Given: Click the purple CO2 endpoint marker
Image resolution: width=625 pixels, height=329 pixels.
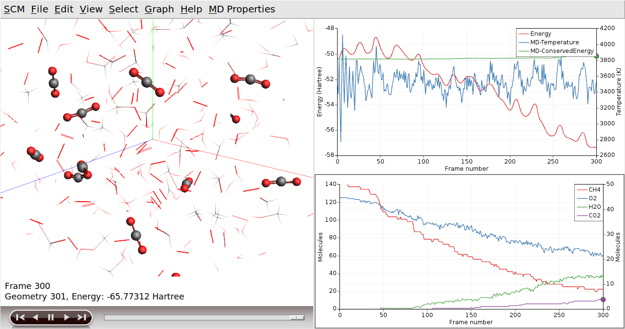Looking at the screenshot, I should tap(603, 299).
